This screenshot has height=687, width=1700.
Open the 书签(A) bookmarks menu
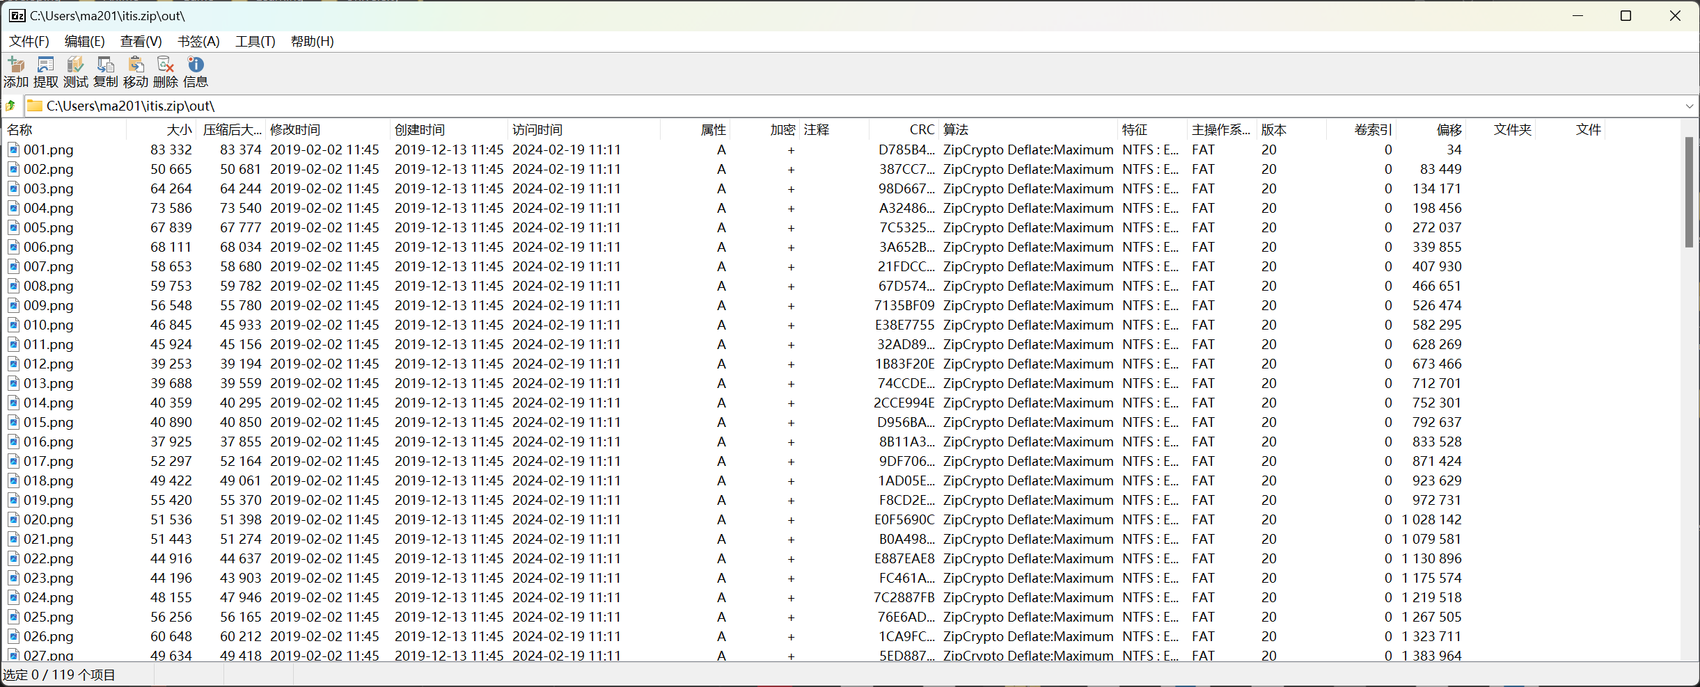[198, 42]
